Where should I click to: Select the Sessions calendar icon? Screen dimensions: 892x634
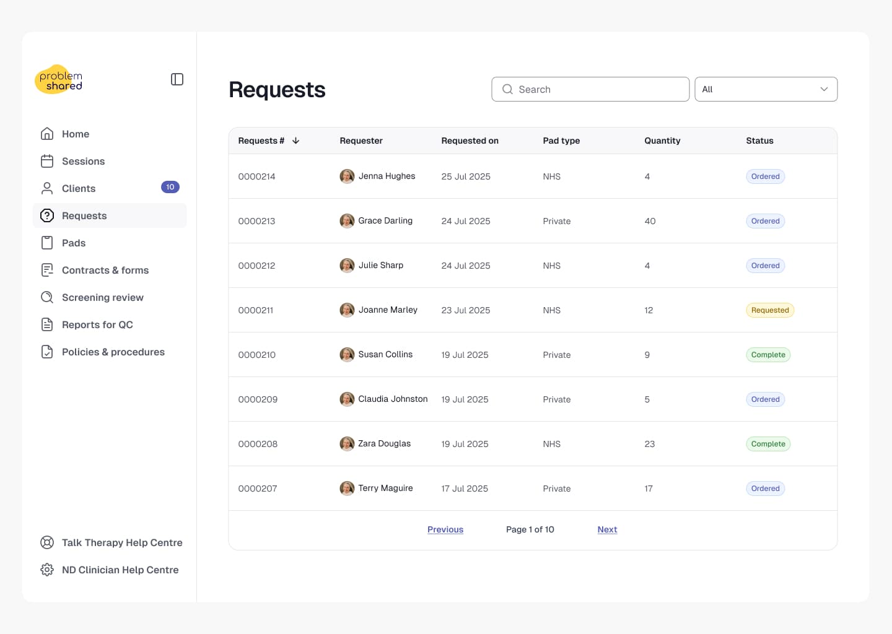pyautogui.click(x=47, y=161)
